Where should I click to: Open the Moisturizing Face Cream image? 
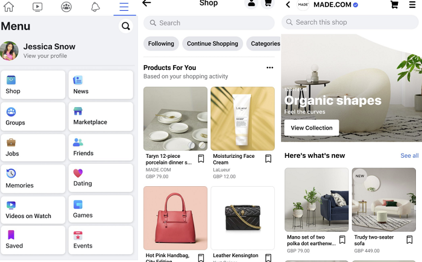pyautogui.click(x=242, y=119)
